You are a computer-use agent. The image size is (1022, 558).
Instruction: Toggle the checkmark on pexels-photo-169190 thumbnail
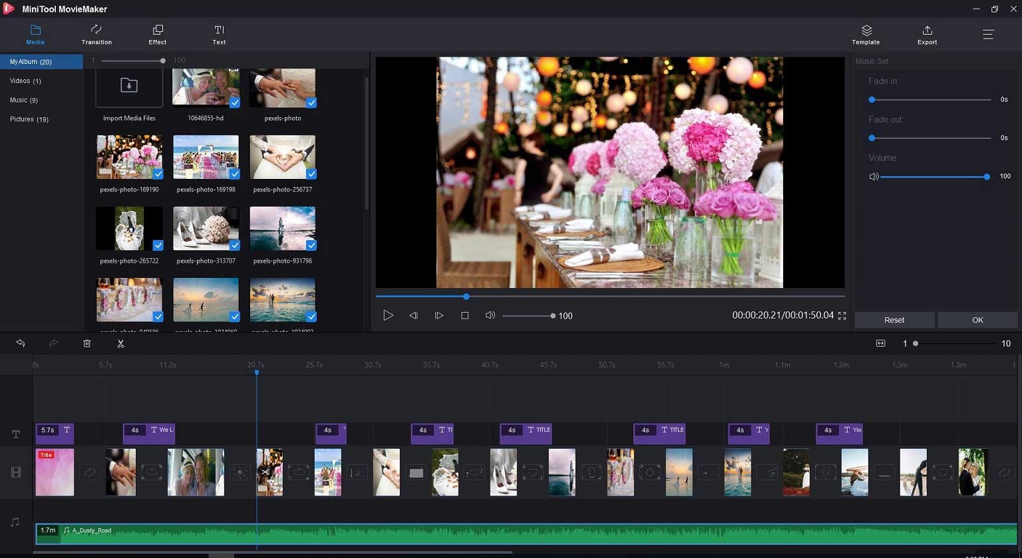157,174
